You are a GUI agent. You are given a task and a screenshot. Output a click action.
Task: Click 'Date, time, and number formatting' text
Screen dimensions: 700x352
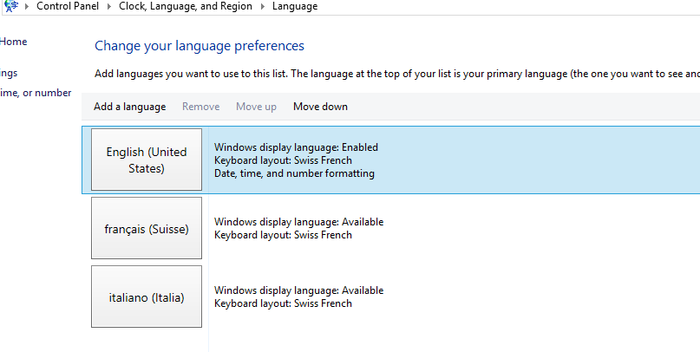(x=294, y=173)
